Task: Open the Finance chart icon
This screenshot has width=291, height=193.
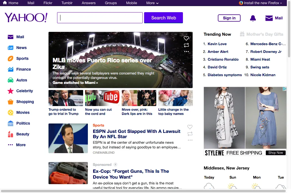Action: point(11,69)
